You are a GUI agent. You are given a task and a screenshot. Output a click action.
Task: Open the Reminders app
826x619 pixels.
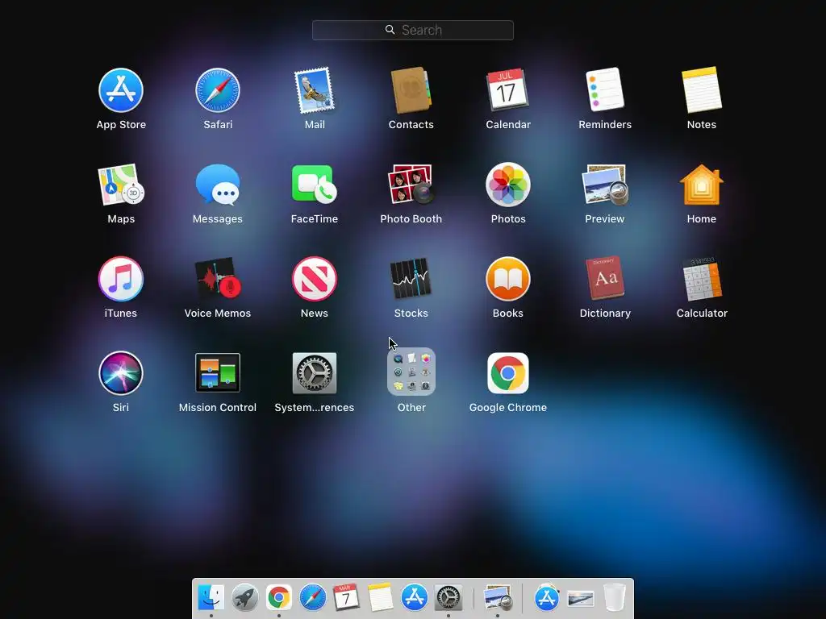(605, 89)
